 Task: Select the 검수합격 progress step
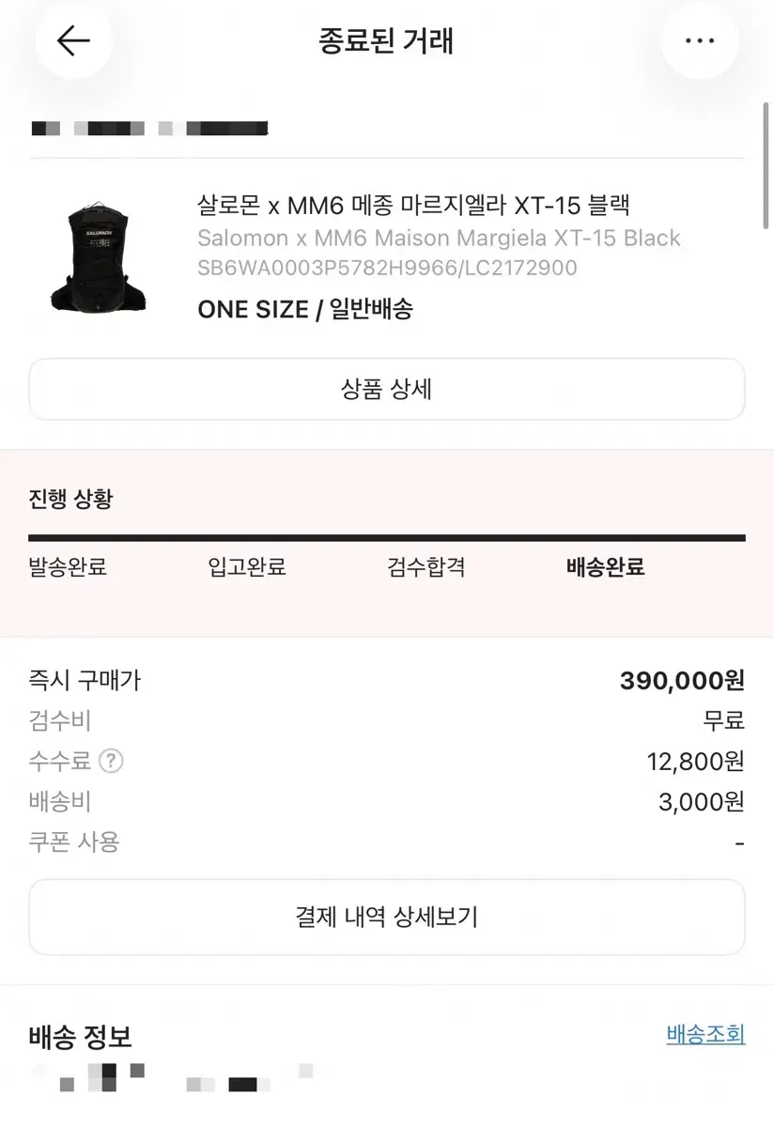pos(426,567)
